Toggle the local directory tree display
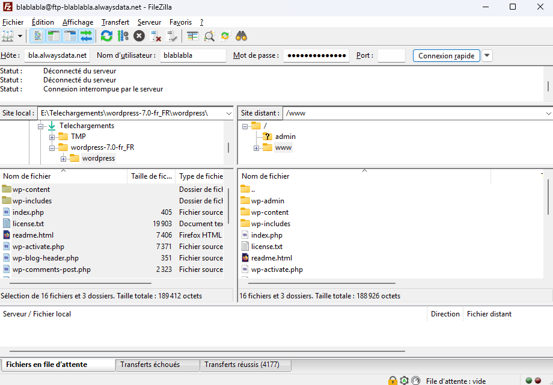 pos(54,36)
